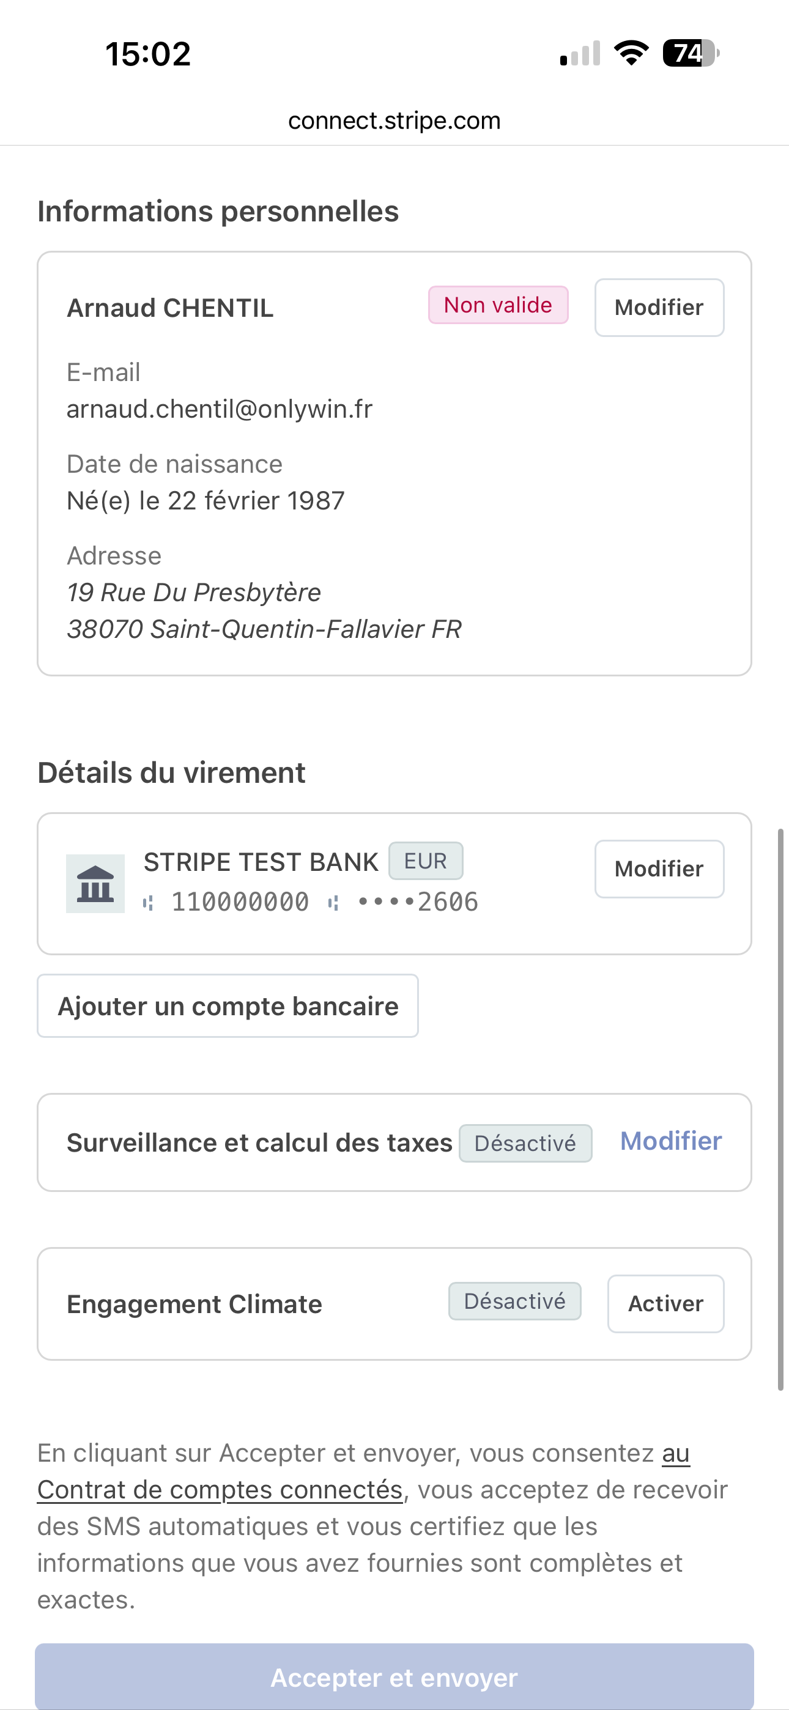Click the page scrollbar on the right
The image size is (789, 1710).
click(x=781, y=1109)
